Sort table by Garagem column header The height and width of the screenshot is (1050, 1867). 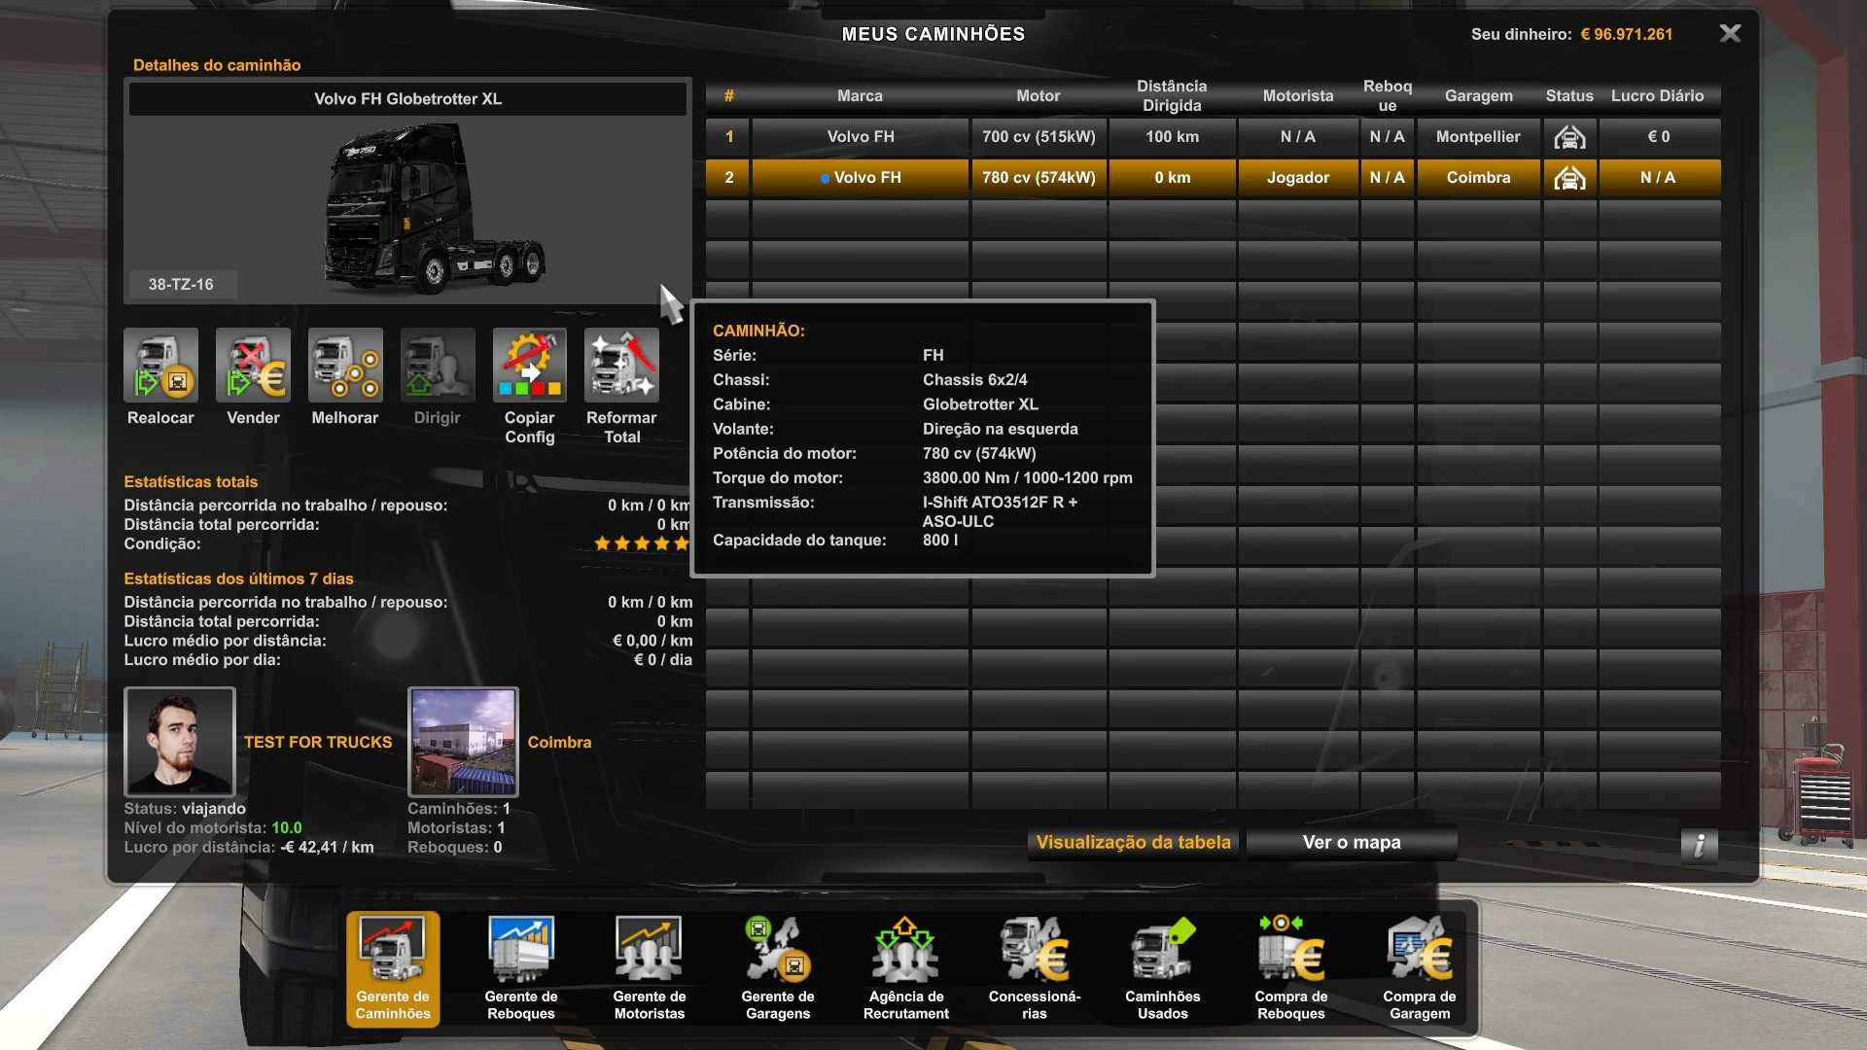click(1478, 95)
